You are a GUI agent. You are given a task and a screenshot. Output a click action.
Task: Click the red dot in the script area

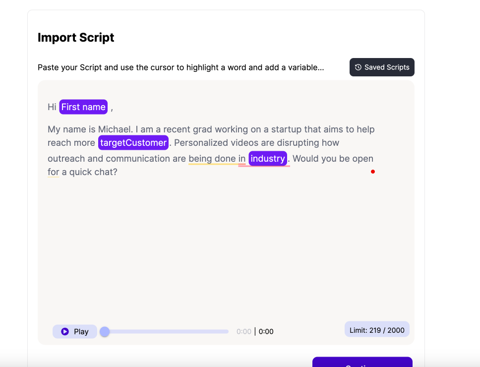tap(373, 172)
